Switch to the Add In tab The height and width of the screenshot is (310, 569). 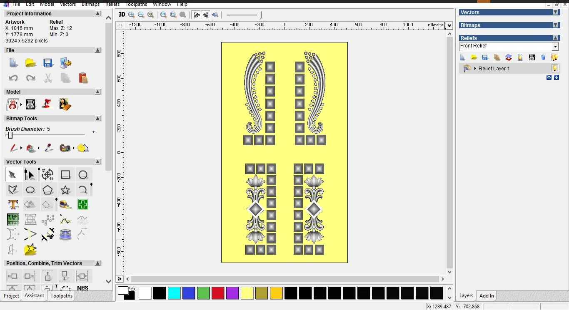[x=487, y=296]
